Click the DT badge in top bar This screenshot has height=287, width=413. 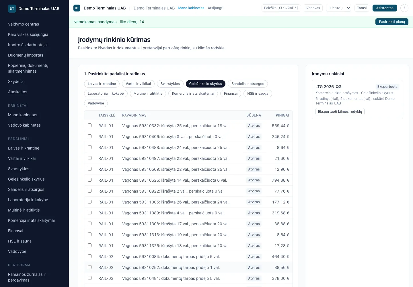[x=77, y=8]
